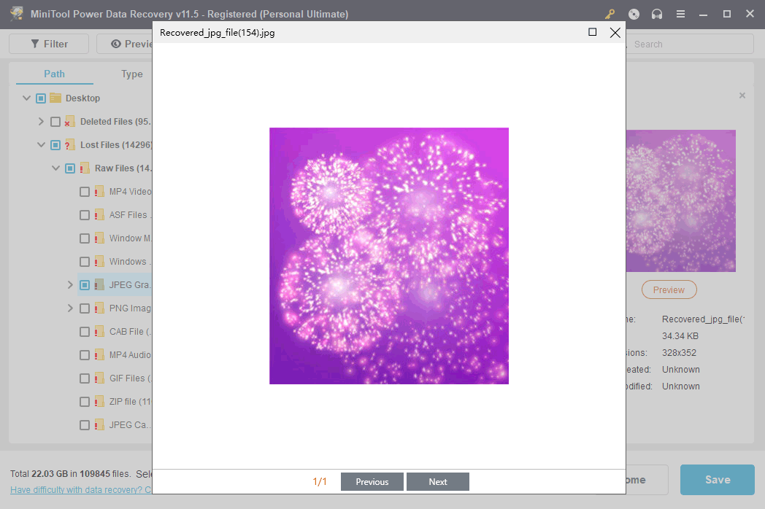Click the Next button in preview dialog
Viewport: 765px width, 509px height.
(x=438, y=482)
